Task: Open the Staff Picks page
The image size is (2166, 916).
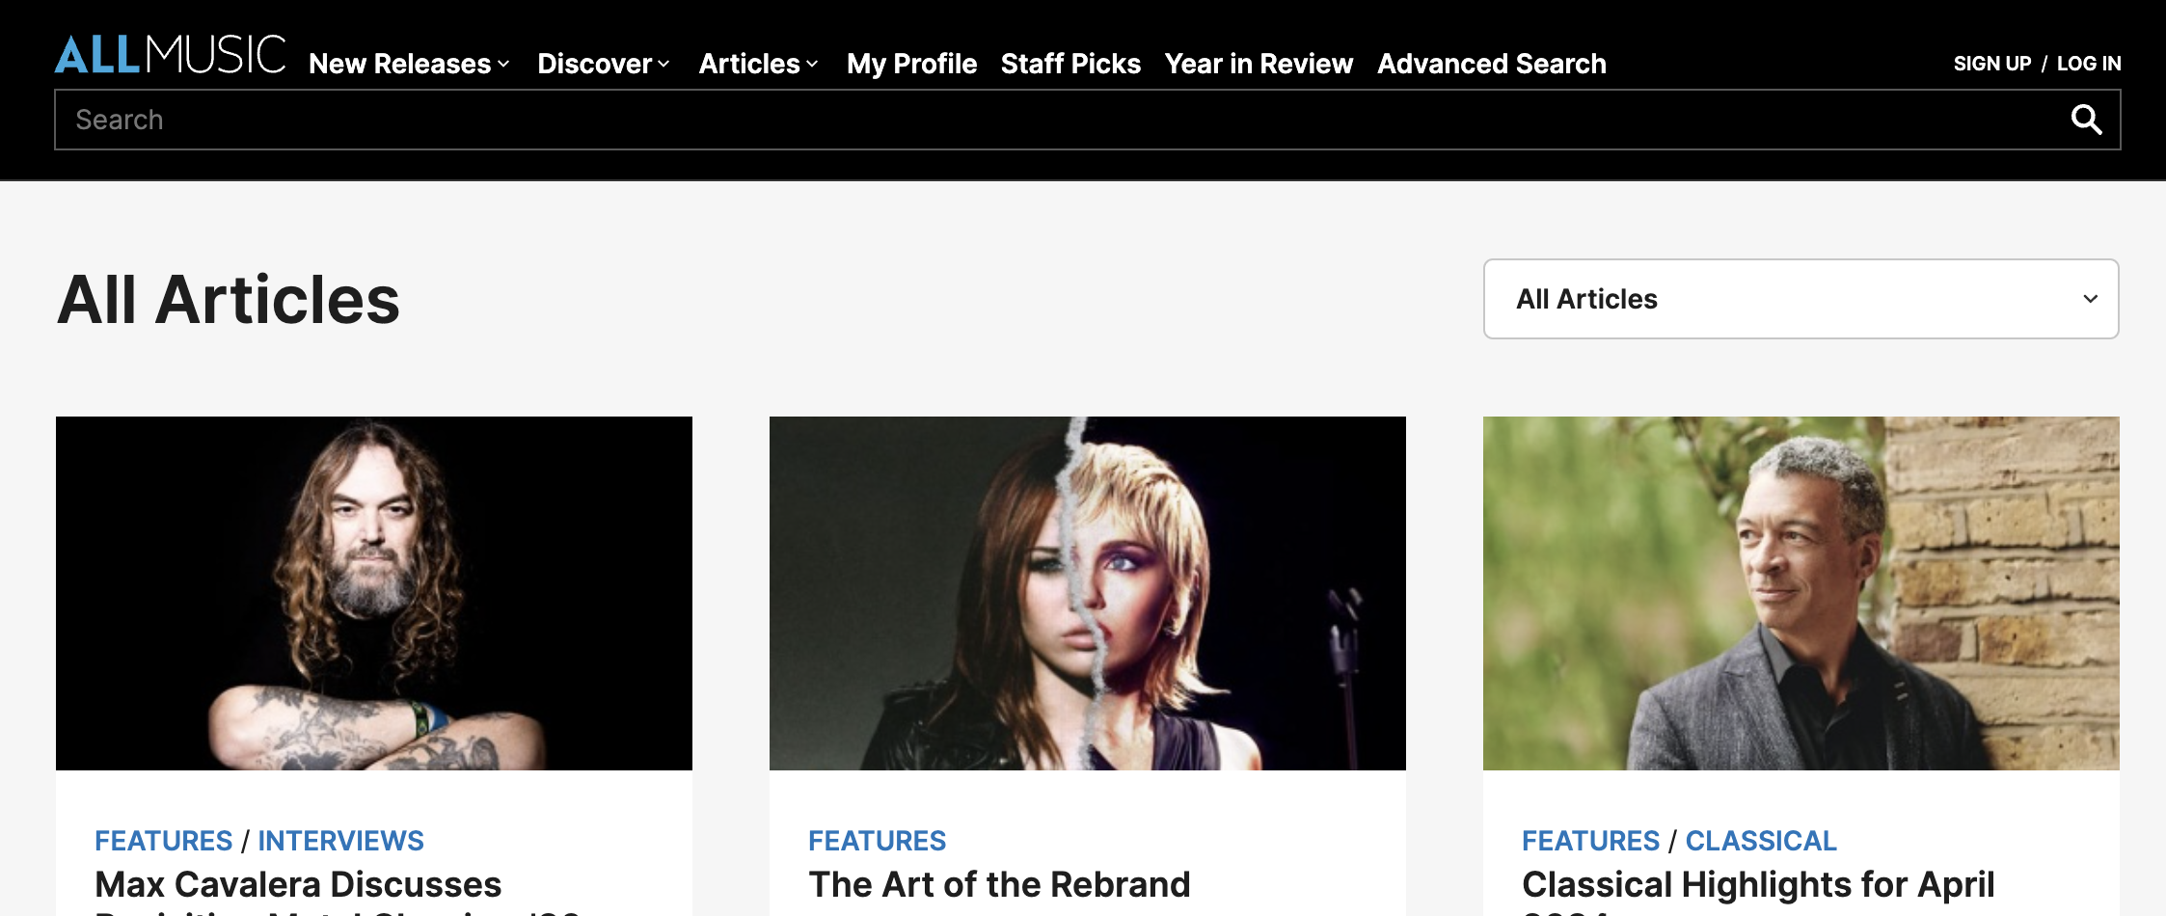Action: pos(1070,64)
